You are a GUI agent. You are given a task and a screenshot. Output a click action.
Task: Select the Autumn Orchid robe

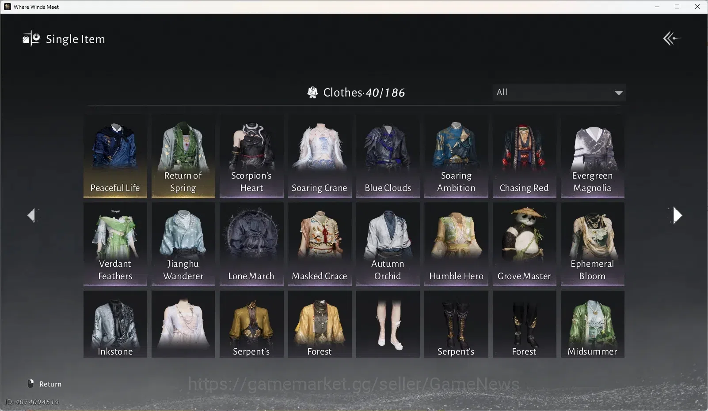click(x=388, y=244)
